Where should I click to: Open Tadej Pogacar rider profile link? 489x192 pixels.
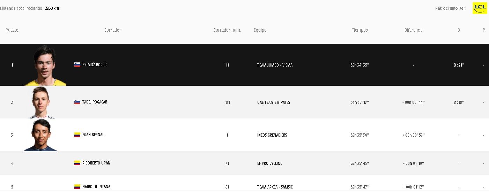point(95,102)
